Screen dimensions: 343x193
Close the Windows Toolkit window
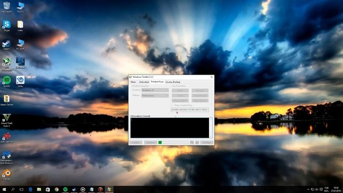[212, 77]
